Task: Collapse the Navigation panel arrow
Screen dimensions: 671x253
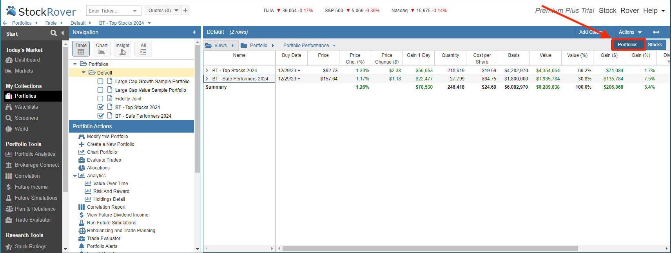Action: (194, 32)
